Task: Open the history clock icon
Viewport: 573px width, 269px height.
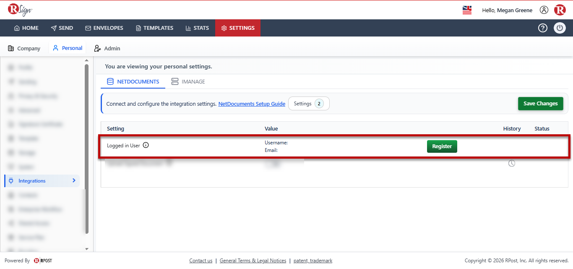Action: (511, 163)
